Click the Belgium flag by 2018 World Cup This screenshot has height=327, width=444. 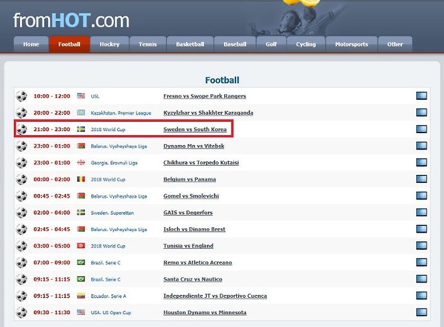click(x=81, y=179)
